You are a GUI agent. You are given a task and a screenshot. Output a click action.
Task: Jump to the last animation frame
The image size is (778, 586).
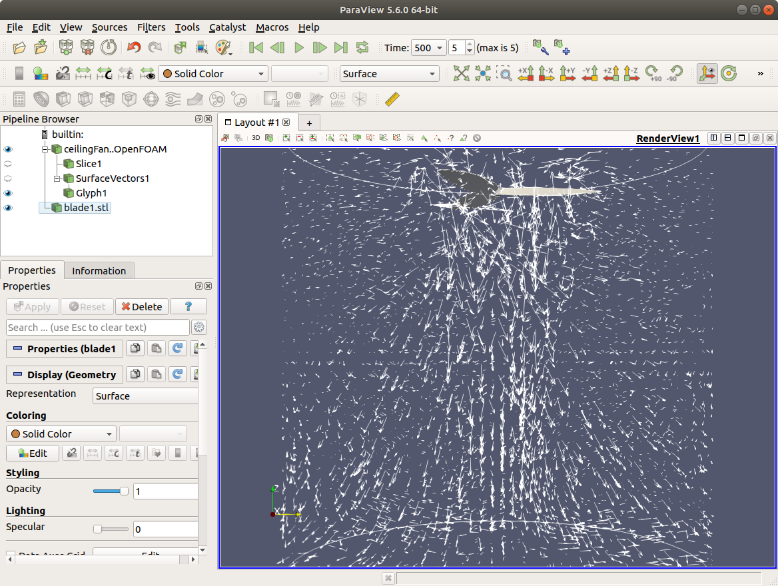(x=341, y=48)
